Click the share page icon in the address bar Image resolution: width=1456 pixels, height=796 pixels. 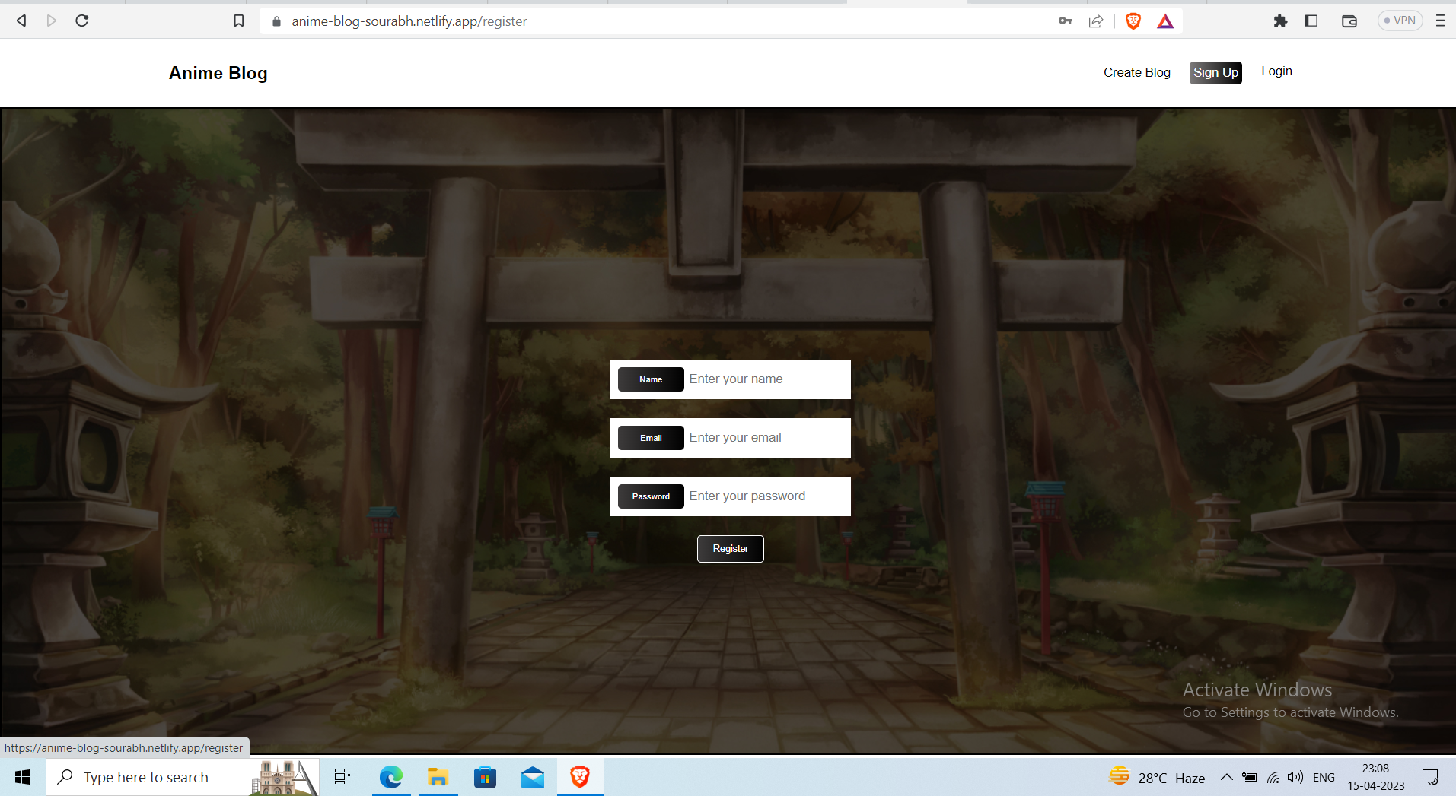point(1096,21)
